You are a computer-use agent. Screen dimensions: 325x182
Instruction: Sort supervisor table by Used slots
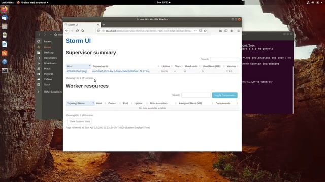tap(192, 66)
